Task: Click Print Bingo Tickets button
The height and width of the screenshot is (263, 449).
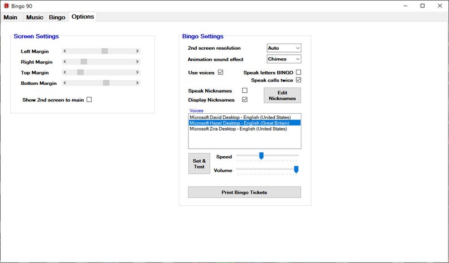Action: [x=244, y=192]
